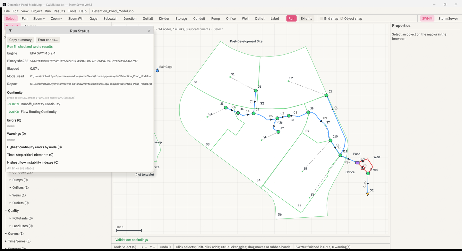This screenshot has width=462, height=251.
Task: Click the Run button in the toolbar
Action: click(x=291, y=19)
